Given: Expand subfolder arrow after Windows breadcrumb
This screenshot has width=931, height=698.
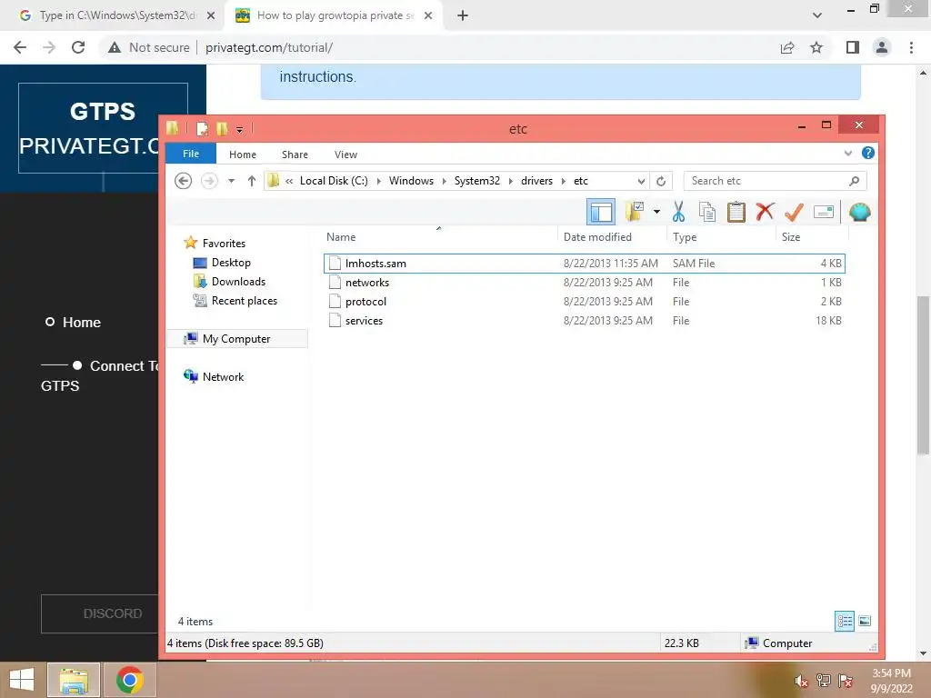Looking at the screenshot, I should point(444,181).
